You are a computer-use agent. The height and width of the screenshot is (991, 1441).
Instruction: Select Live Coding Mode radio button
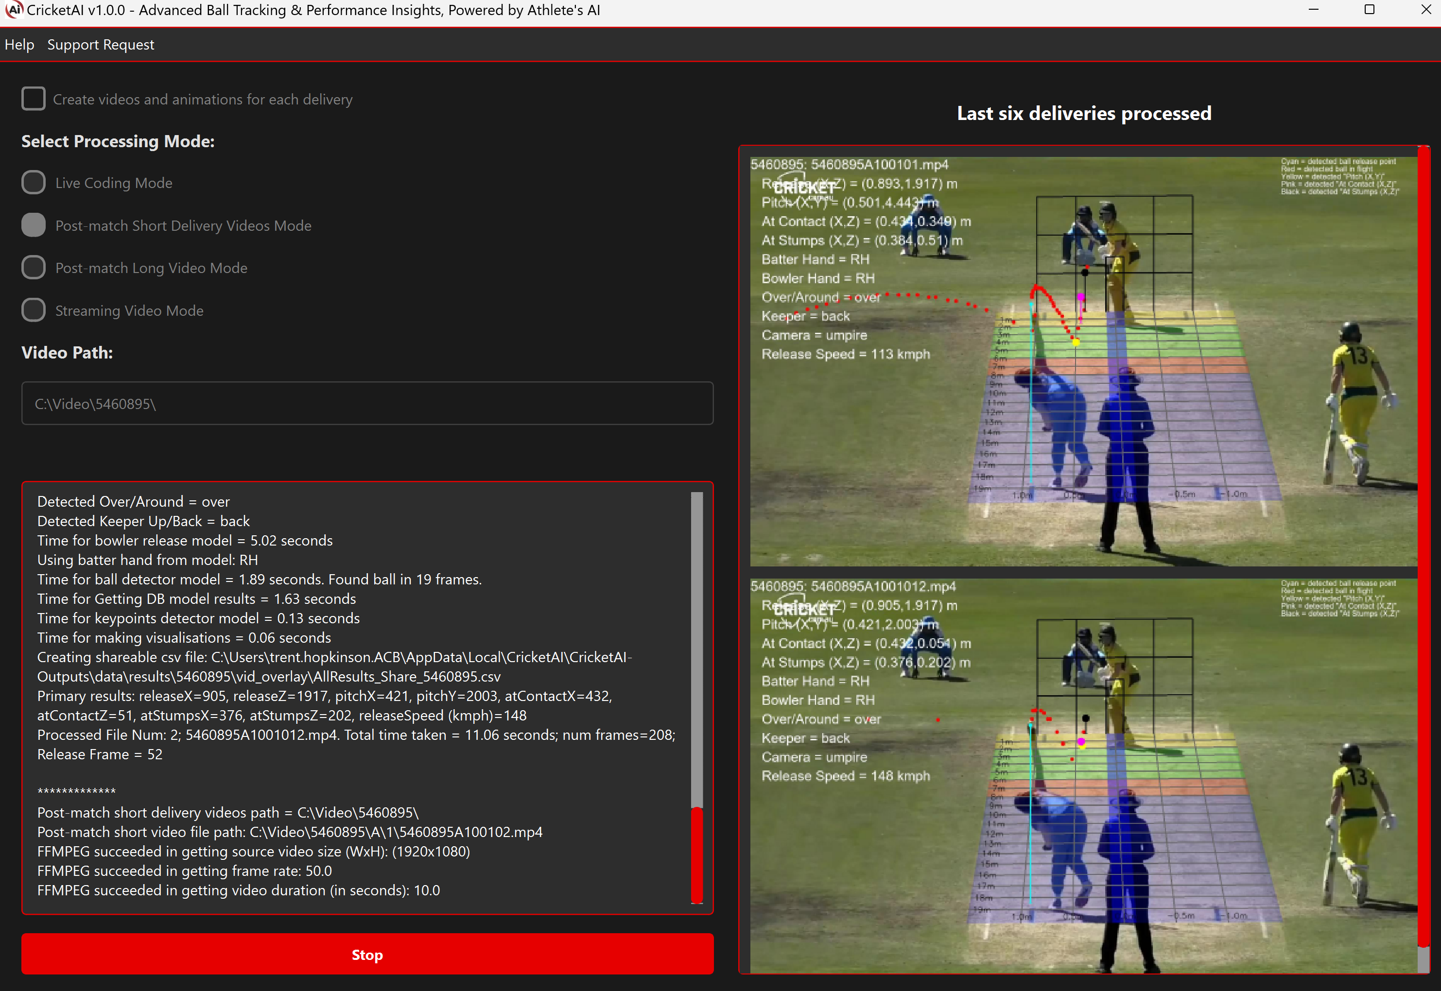[34, 183]
